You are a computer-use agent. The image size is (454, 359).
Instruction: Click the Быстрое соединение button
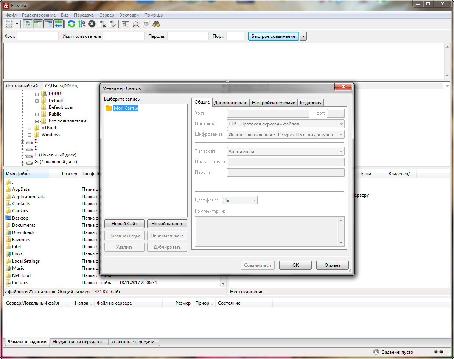(274, 36)
